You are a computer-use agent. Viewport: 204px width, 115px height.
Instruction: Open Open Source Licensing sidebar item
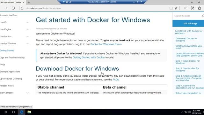coord(11,79)
